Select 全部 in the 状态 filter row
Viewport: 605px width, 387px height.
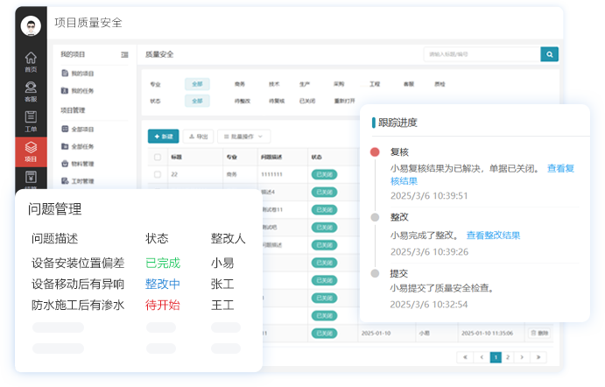197,101
